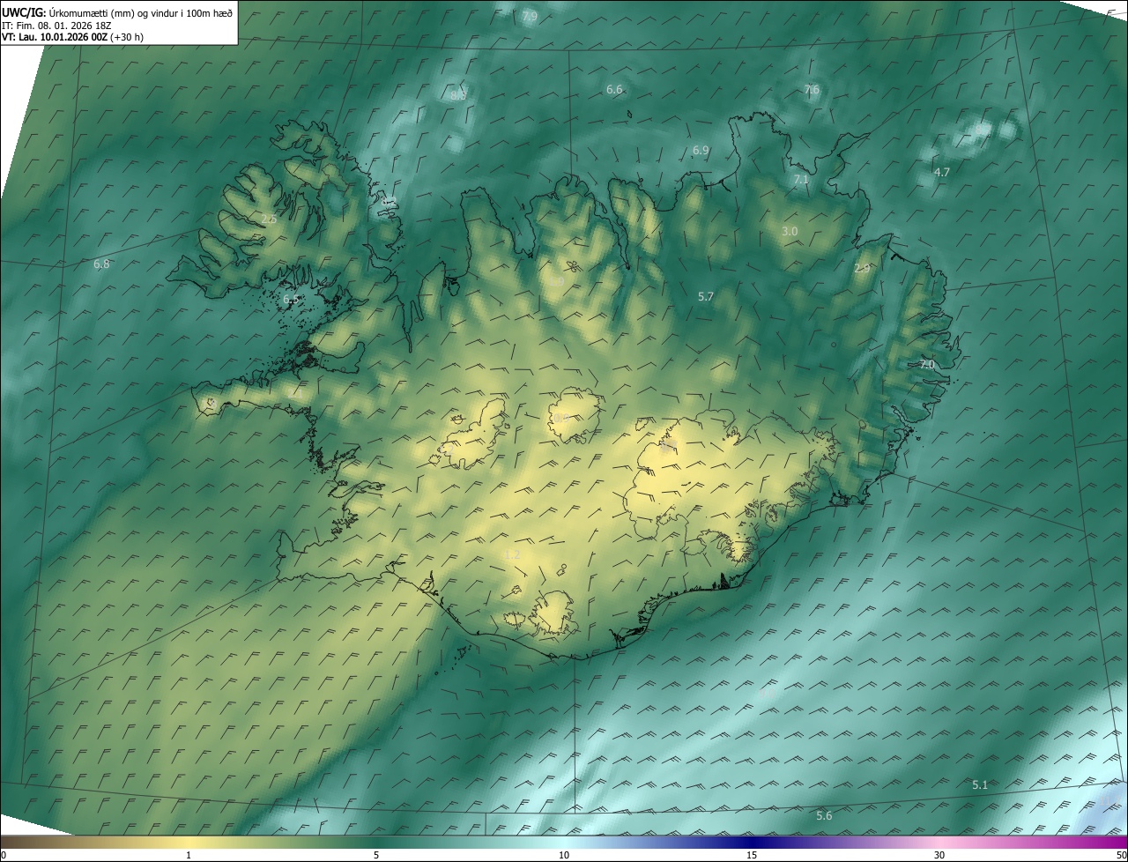Viewport: 1128px width, 862px height.
Task: Click the 5 tick on the color scale
Action: point(376,855)
